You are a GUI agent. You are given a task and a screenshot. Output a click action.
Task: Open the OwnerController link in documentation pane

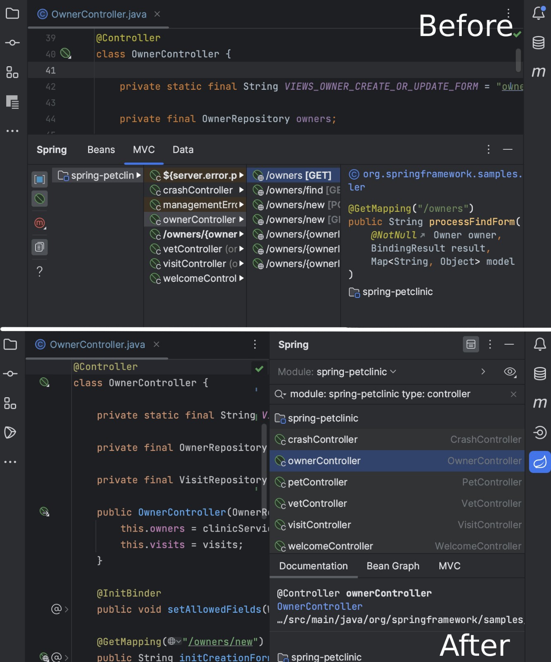(x=320, y=607)
